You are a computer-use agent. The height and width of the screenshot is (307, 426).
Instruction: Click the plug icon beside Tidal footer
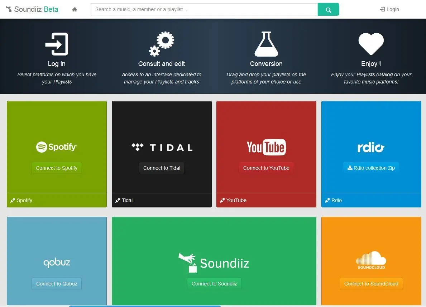[118, 200]
